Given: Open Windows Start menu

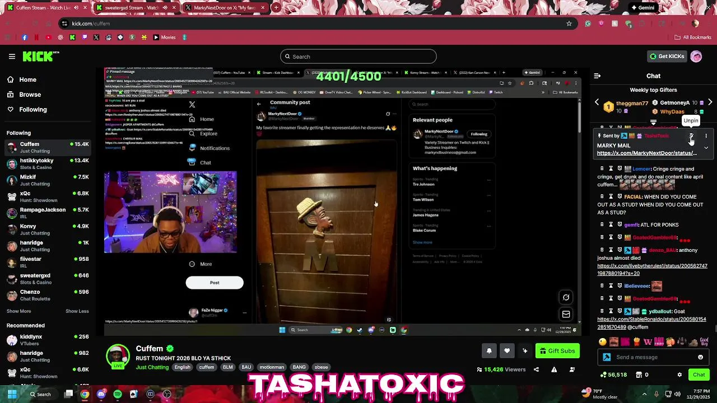Looking at the screenshot, I should tap(12, 394).
